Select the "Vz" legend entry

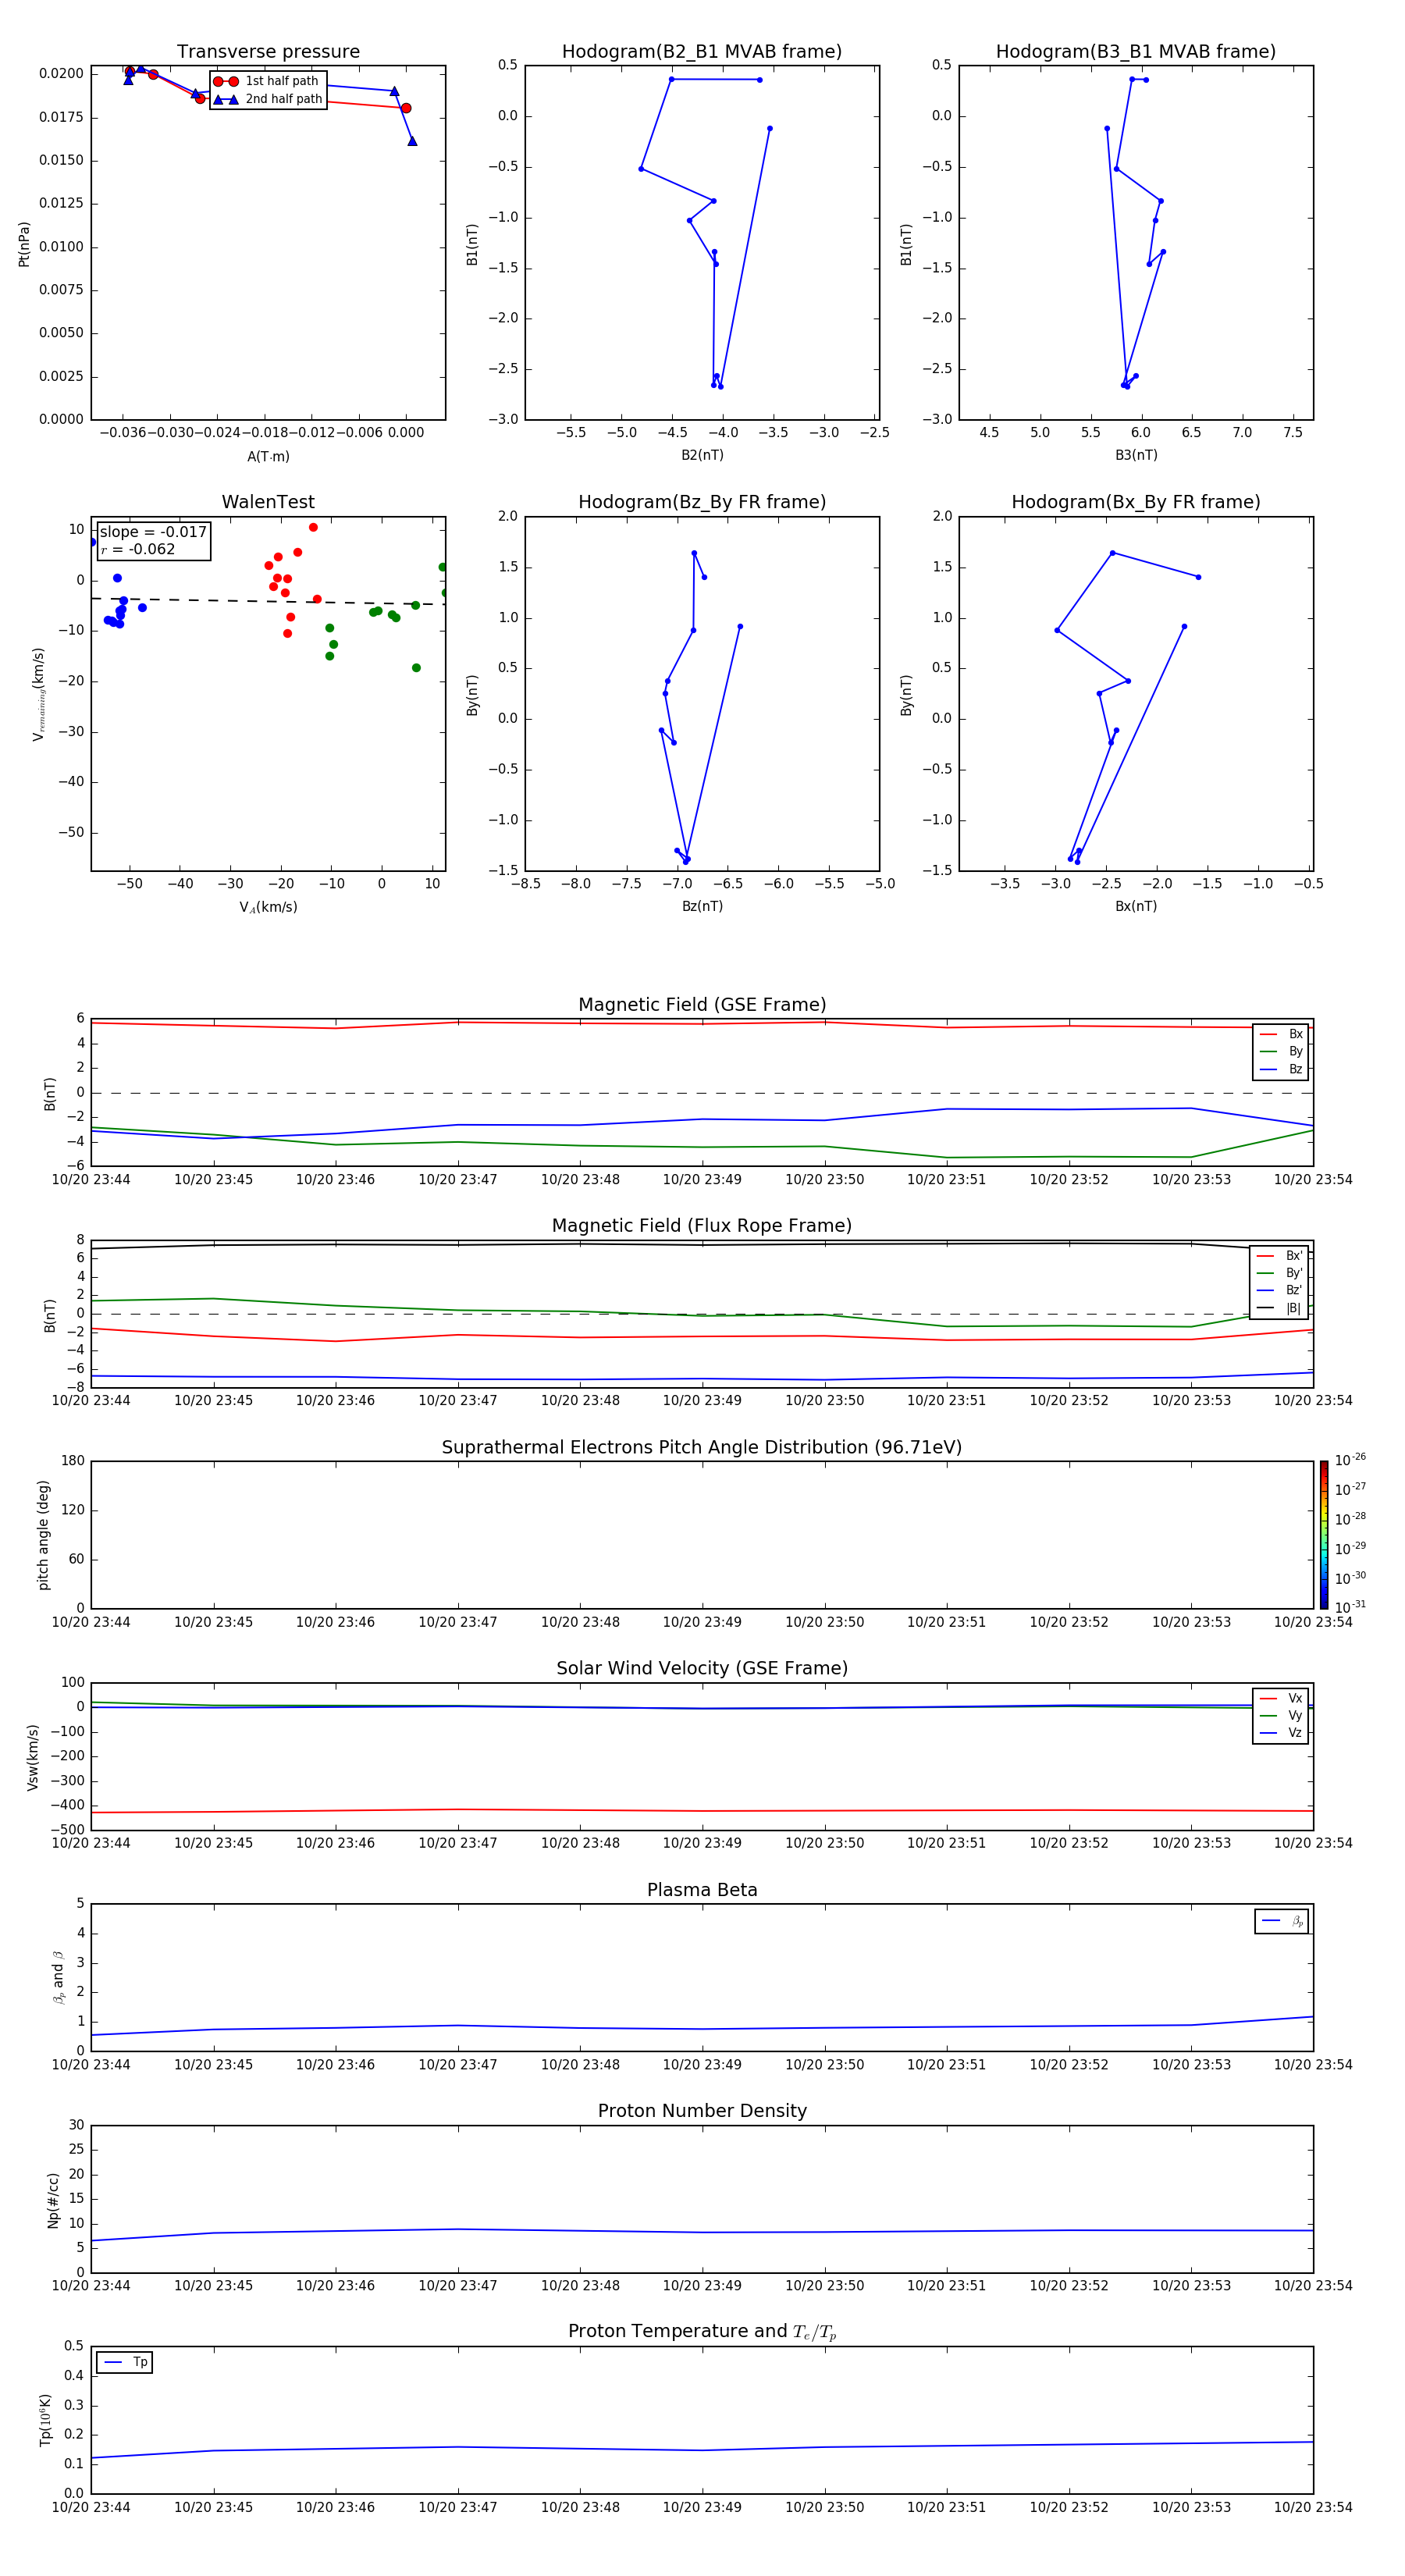1281,1733
